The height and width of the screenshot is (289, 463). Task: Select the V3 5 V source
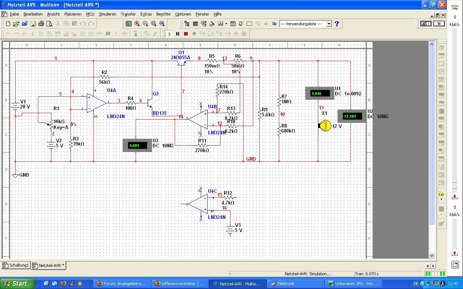click(x=230, y=230)
